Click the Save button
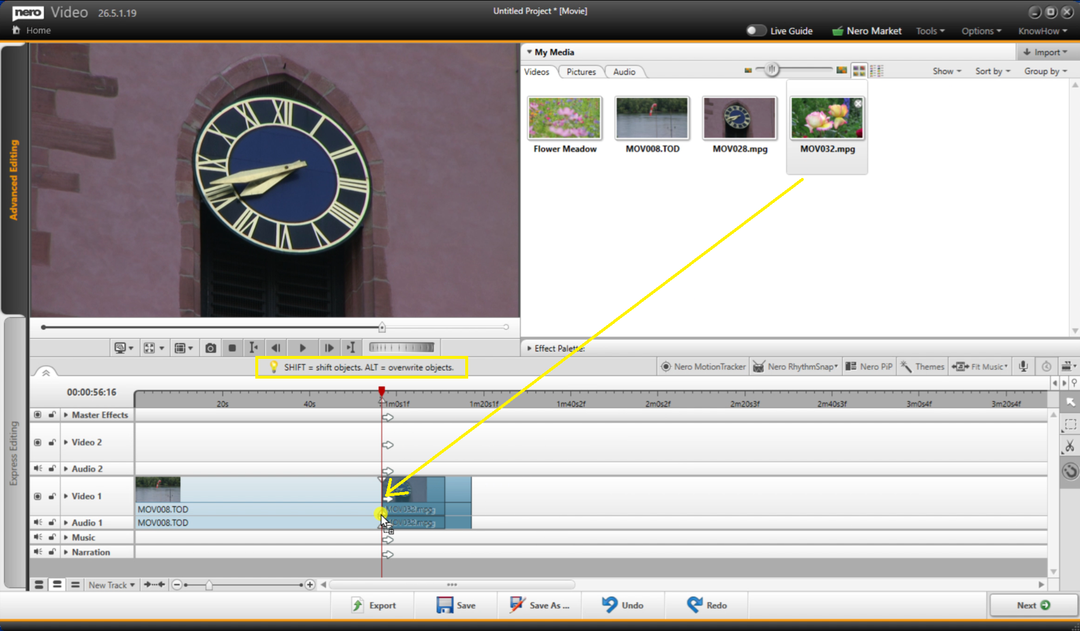This screenshot has height=631, width=1080. click(x=456, y=605)
